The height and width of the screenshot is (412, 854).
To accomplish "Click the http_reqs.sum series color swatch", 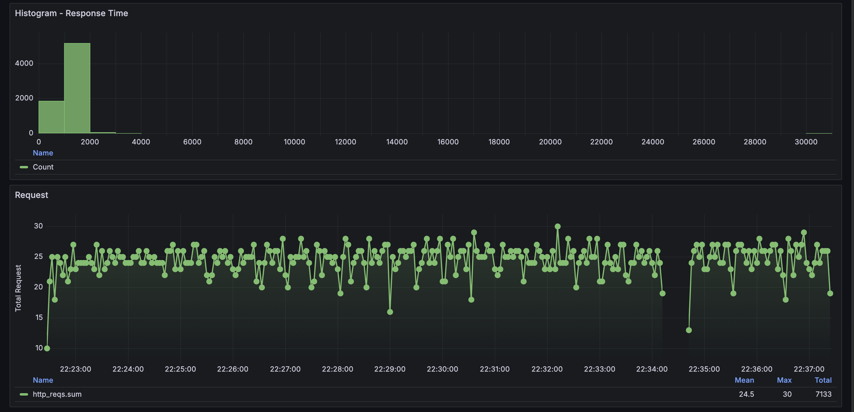I will click(x=24, y=394).
